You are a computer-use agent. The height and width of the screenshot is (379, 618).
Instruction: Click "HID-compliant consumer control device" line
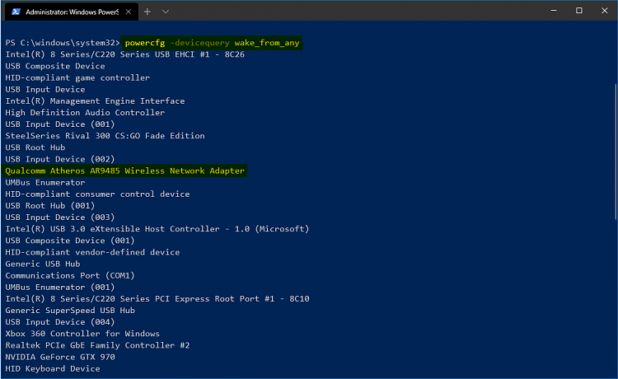[x=97, y=194]
